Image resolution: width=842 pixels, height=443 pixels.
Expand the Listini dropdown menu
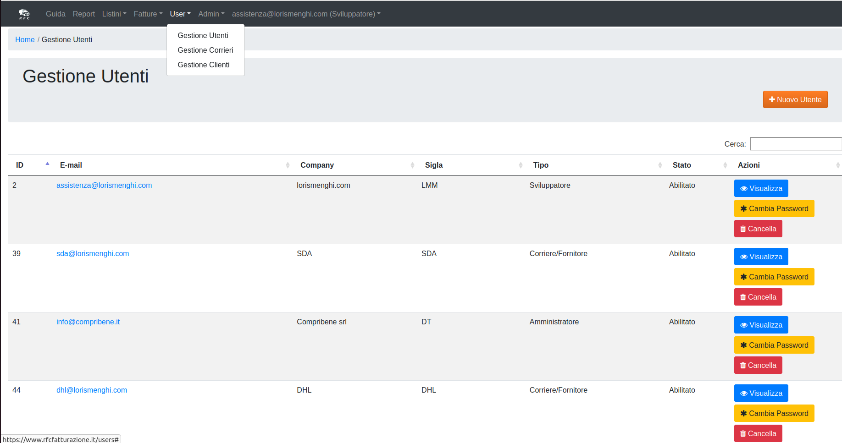coord(114,14)
